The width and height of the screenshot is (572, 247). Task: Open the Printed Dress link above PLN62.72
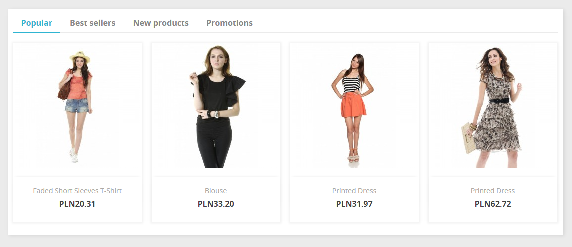pyautogui.click(x=492, y=191)
